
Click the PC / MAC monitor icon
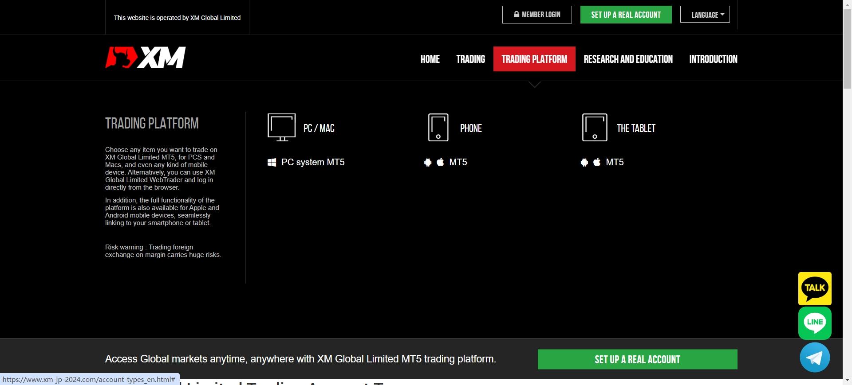click(x=282, y=128)
